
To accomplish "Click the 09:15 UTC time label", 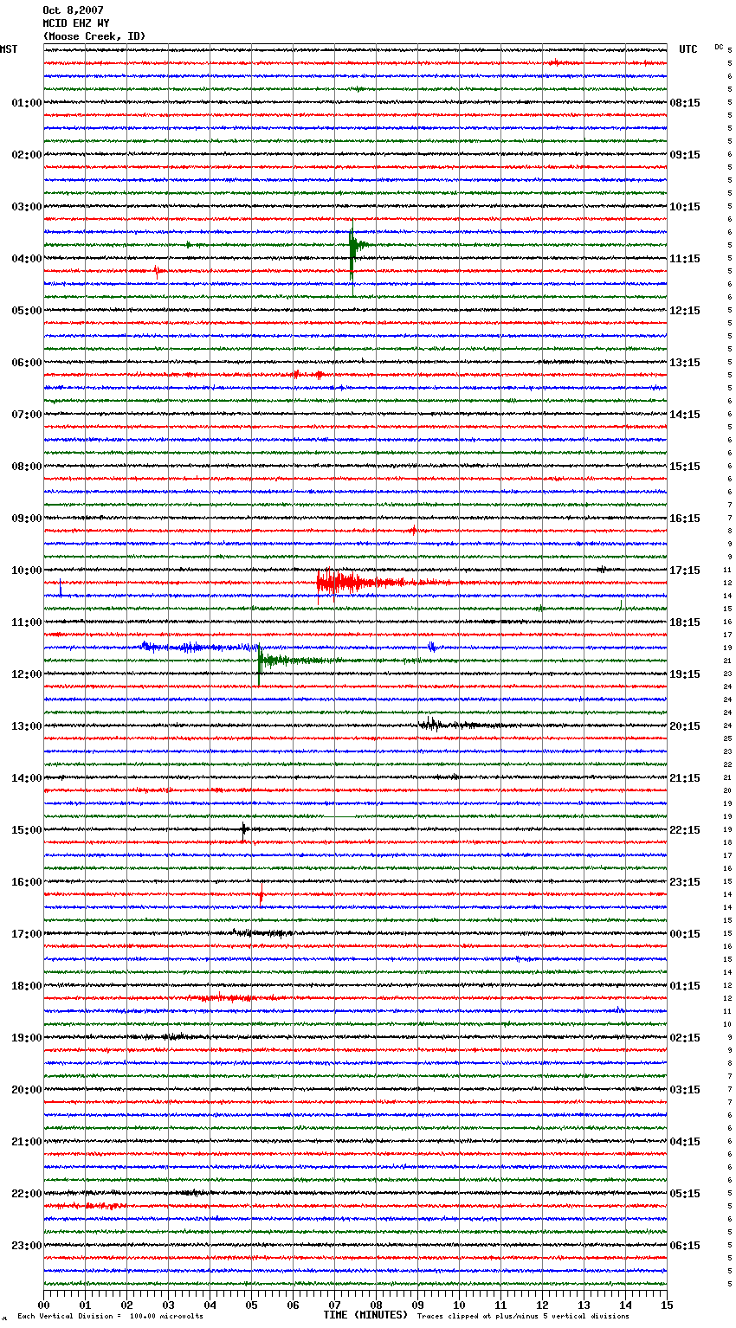I will click(685, 155).
